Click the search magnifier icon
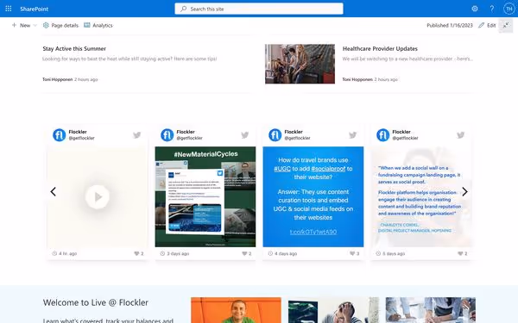 click(183, 9)
